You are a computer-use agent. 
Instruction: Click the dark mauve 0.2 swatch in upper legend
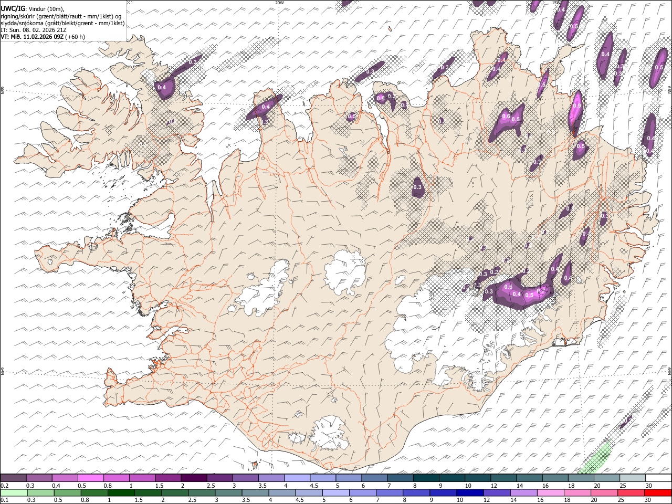pos(13,478)
